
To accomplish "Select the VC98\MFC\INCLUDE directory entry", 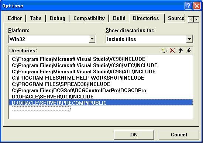I will tap(85, 65).
